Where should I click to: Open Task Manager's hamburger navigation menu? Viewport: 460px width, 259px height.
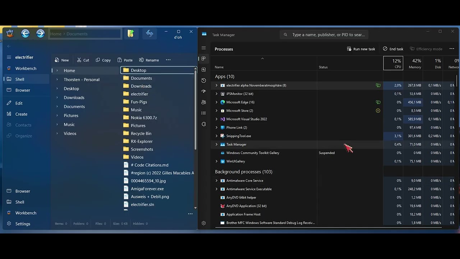coord(204,48)
